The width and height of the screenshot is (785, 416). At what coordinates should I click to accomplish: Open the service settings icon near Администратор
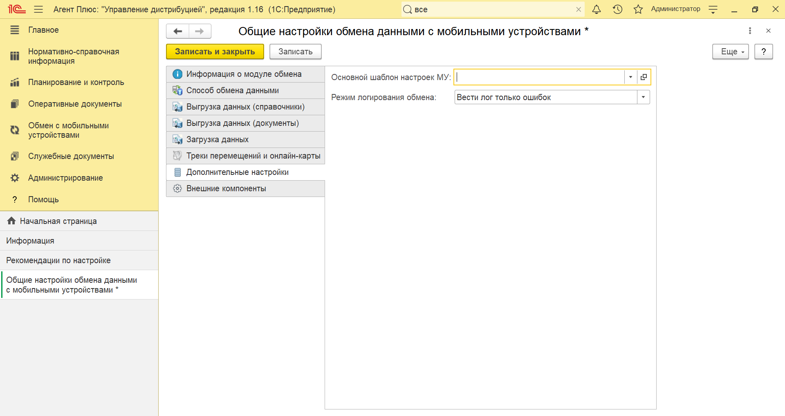click(713, 9)
